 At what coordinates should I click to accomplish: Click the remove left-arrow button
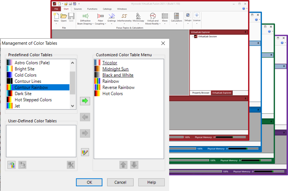[85, 117]
